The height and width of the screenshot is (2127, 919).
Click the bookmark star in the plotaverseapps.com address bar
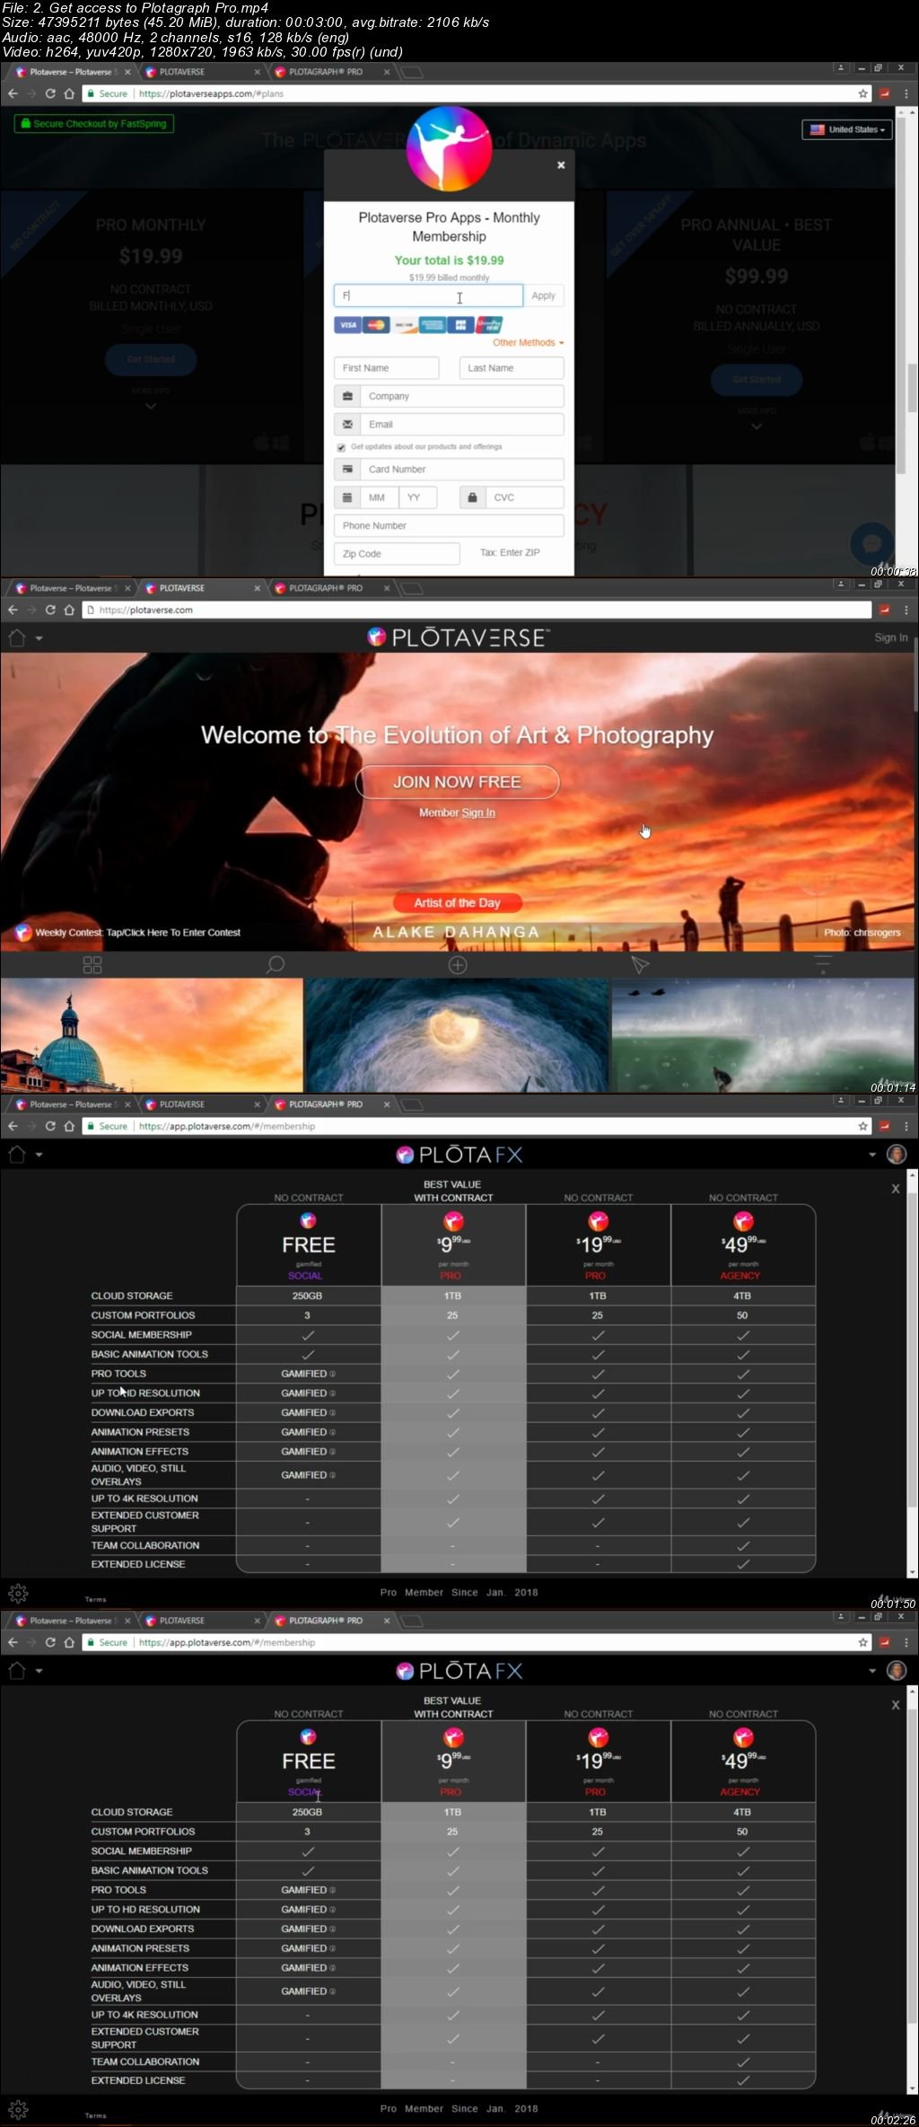pyautogui.click(x=862, y=93)
